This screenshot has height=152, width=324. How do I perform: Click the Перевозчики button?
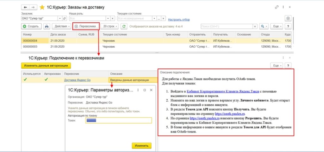tap(86, 26)
